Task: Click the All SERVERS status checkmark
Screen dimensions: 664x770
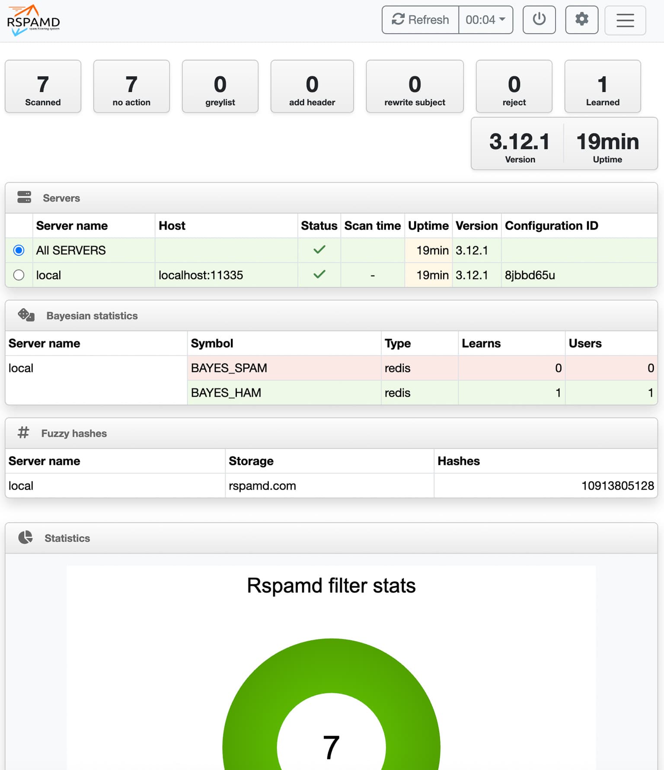Action: [x=319, y=250]
